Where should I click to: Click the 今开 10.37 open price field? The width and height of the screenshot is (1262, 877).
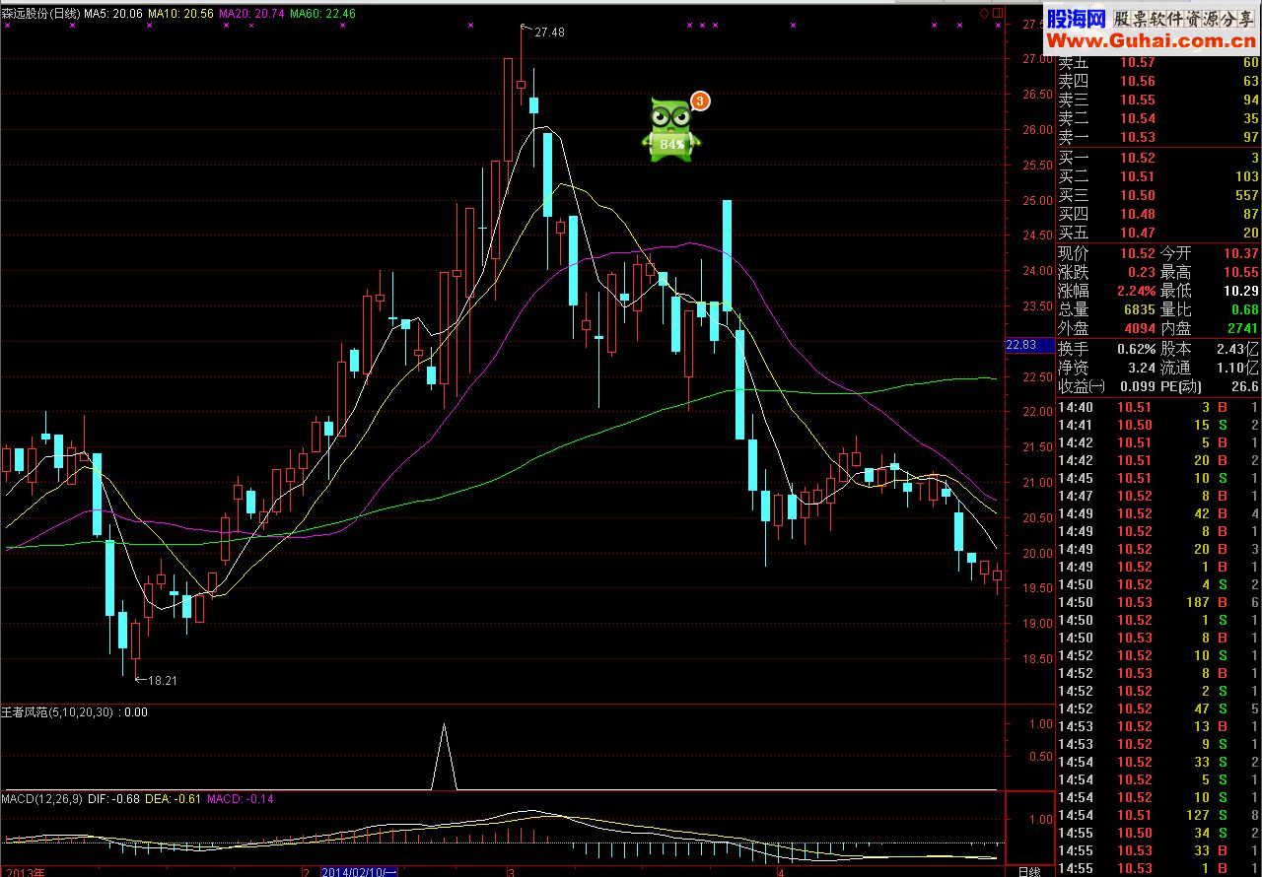click(1210, 254)
